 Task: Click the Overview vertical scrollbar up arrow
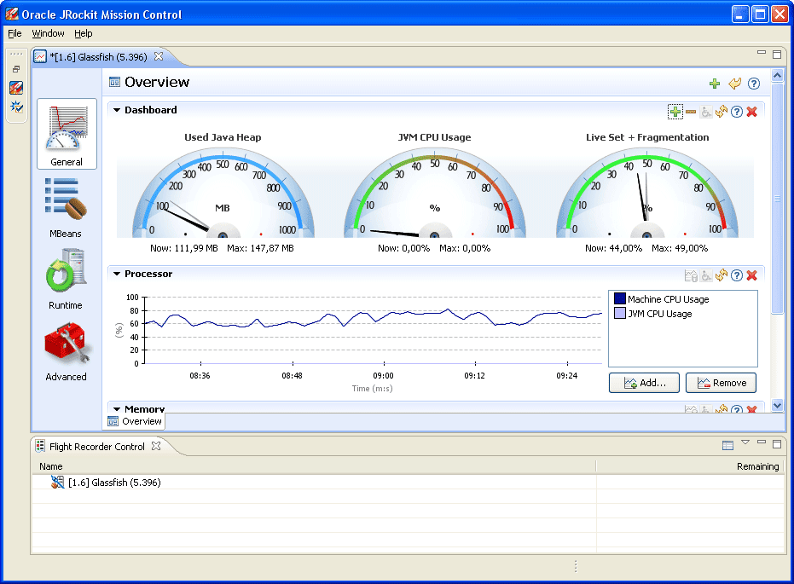(777, 76)
